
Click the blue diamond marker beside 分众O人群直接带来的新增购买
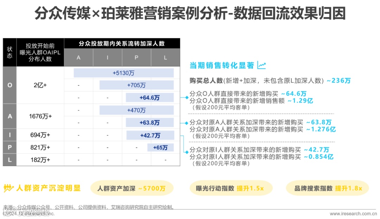(x=186, y=97)
